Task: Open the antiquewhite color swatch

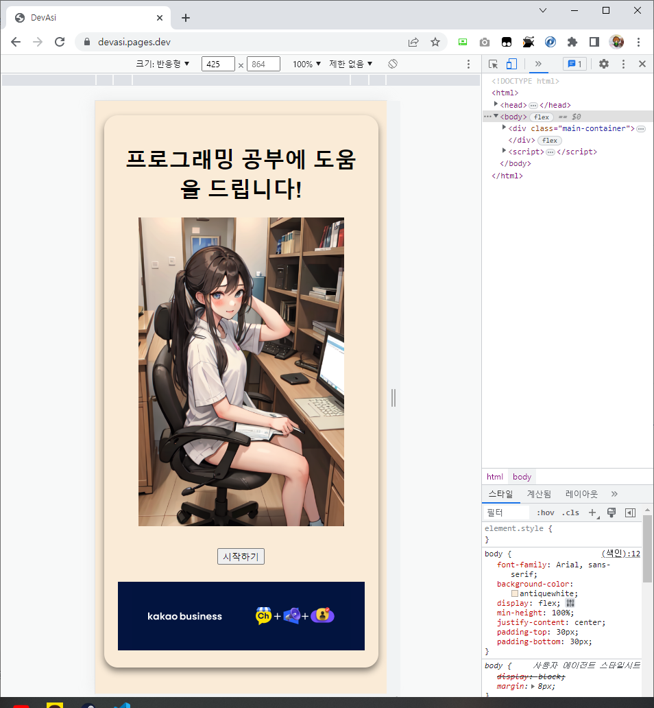Action: pos(515,593)
